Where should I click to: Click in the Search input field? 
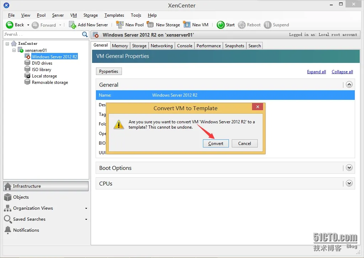[42, 34]
